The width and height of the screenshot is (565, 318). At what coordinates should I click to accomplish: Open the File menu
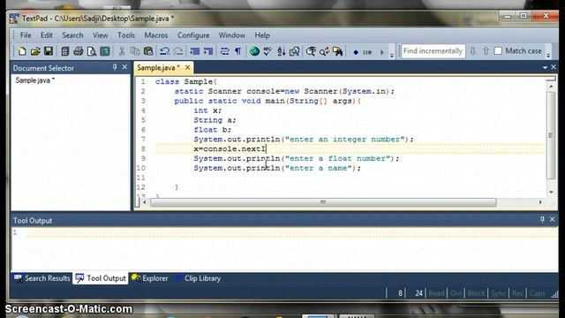pyautogui.click(x=26, y=35)
